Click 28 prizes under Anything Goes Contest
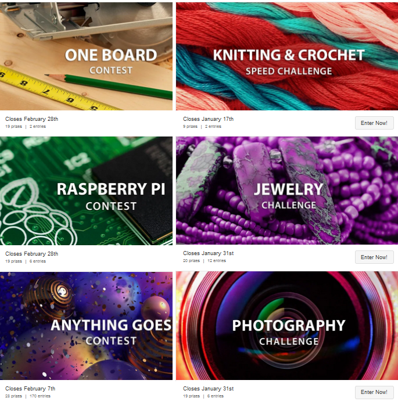 14,396
